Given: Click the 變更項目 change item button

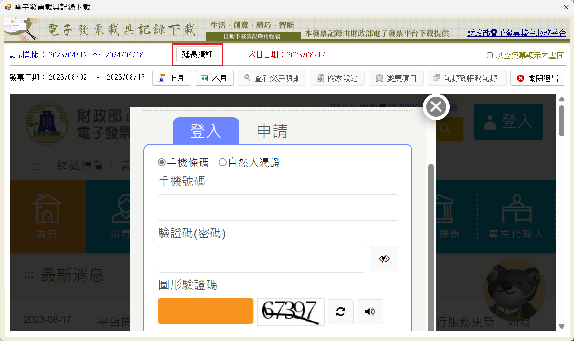Looking at the screenshot, I should click(x=396, y=78).
